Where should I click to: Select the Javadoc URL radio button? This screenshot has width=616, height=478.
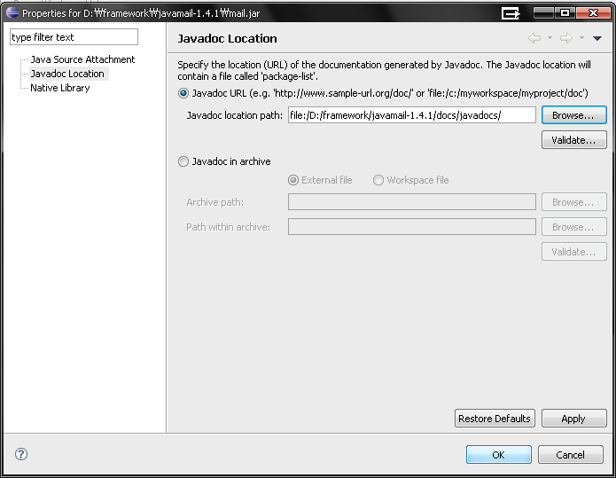point(183,93)
